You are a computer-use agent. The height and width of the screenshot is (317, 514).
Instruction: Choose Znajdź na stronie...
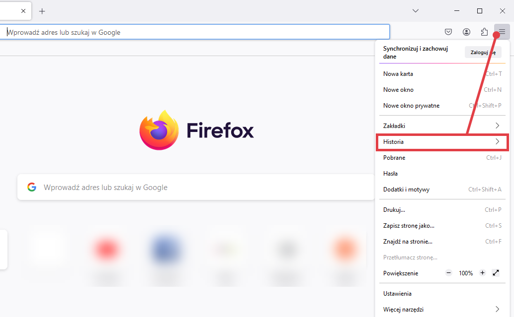[442, 242]
